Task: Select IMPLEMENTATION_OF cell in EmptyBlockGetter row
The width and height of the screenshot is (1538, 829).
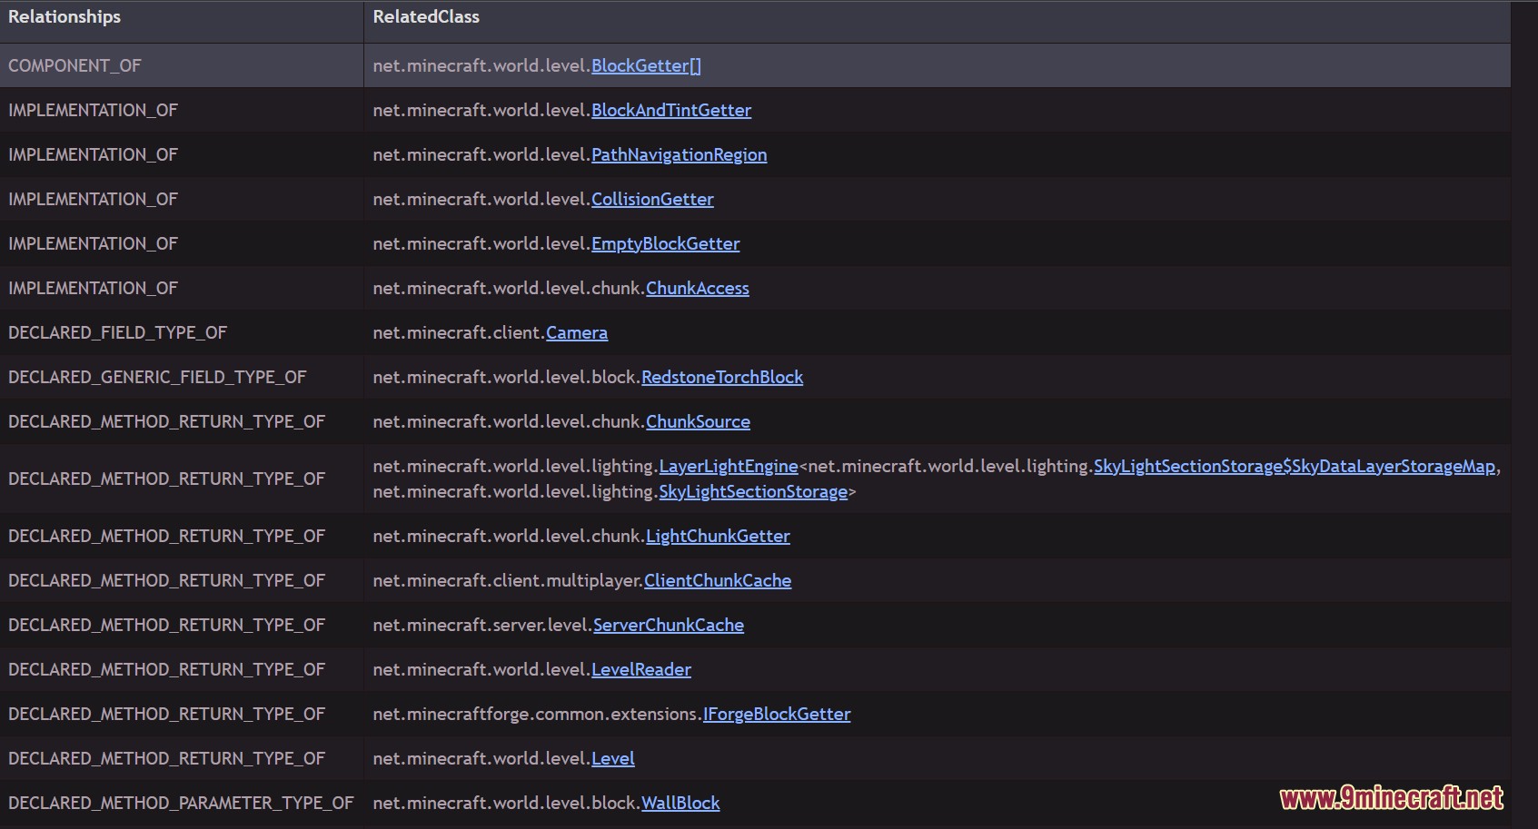Action: click(x=182, y=243)
